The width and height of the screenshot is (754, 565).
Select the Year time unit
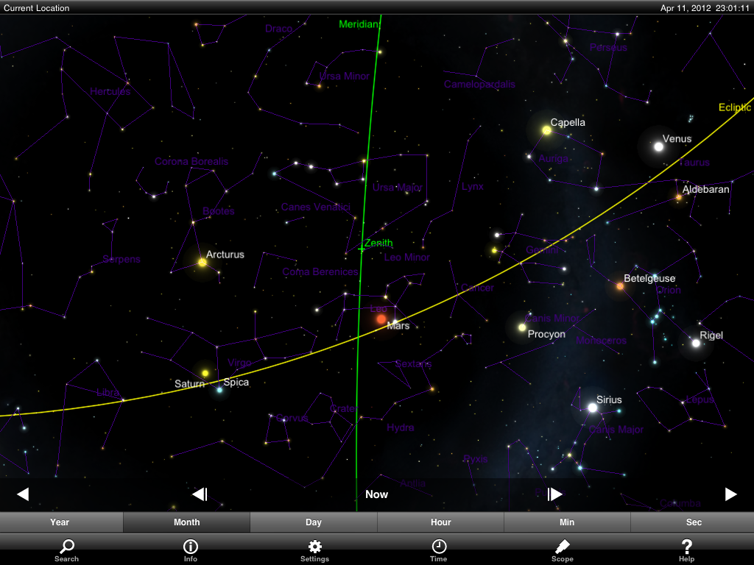click(60, 522)
